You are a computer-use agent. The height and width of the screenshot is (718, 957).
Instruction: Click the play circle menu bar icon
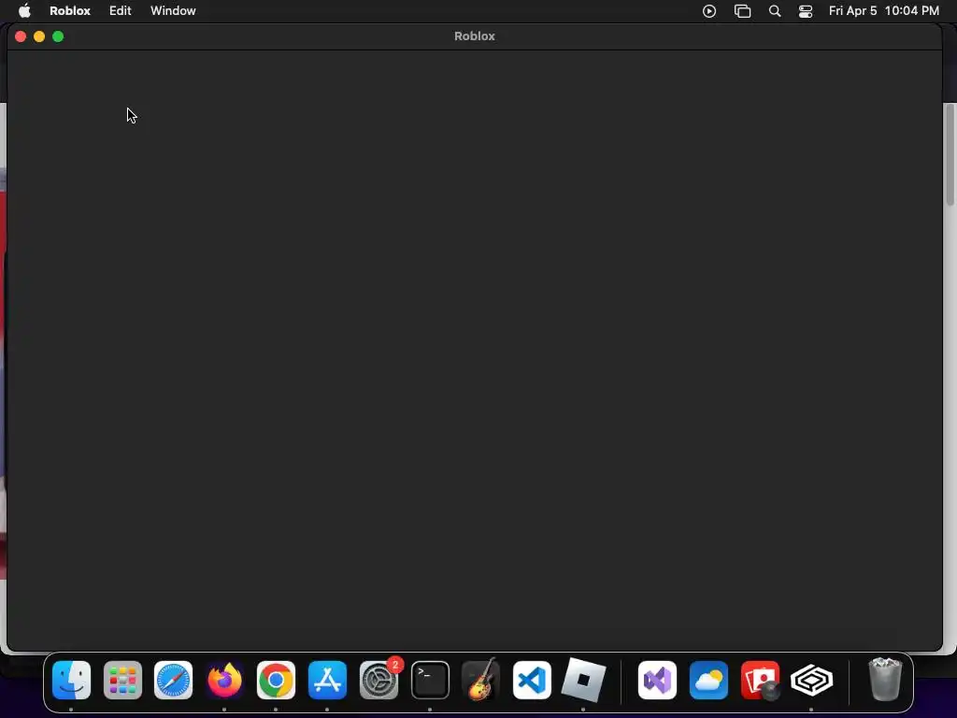[709, 11]
